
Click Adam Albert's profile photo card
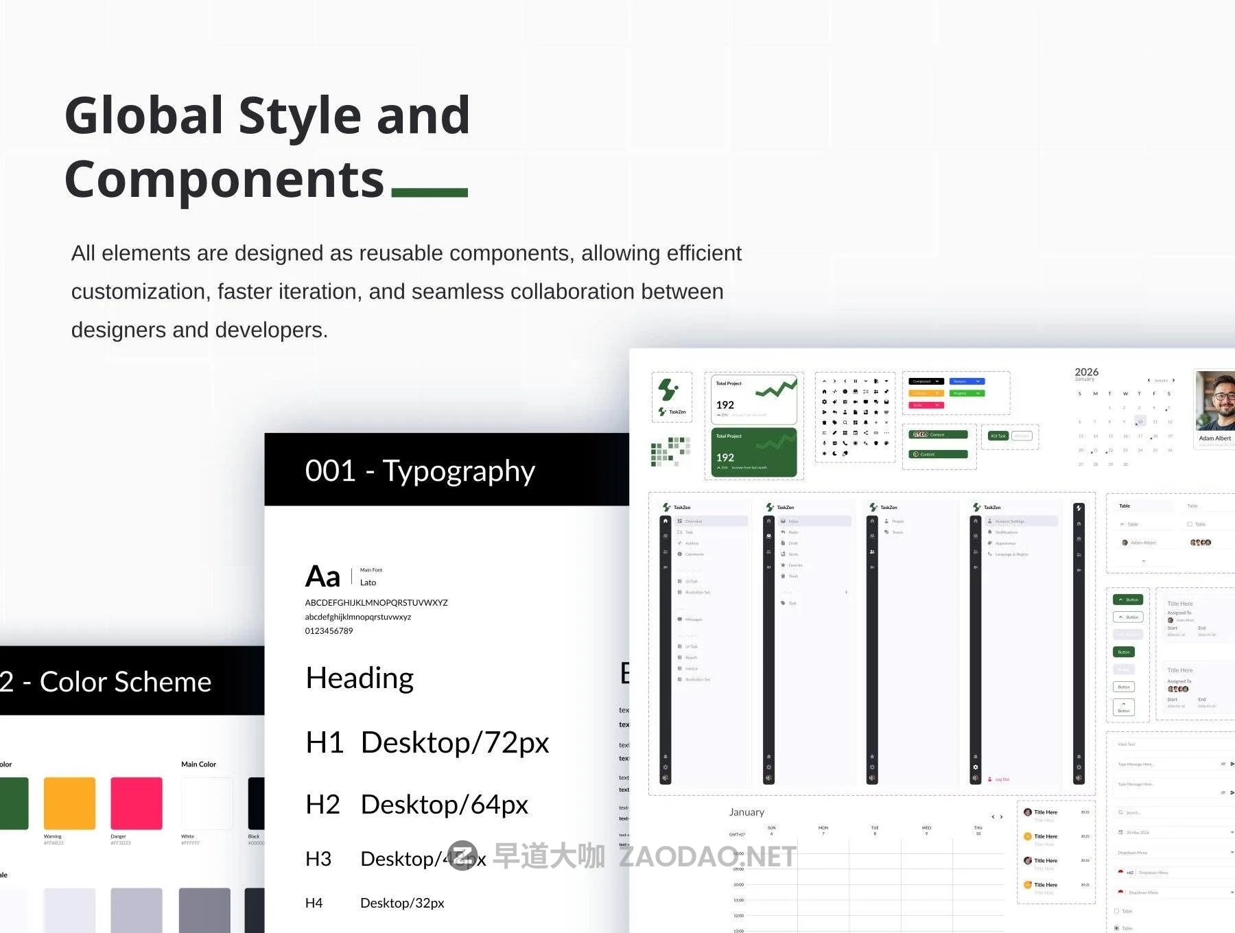coord(1214,408)
